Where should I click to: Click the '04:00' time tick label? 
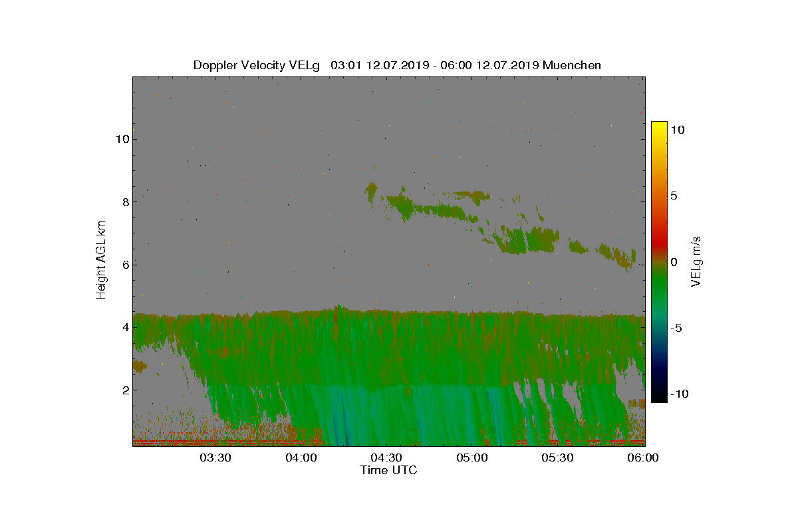301,458
